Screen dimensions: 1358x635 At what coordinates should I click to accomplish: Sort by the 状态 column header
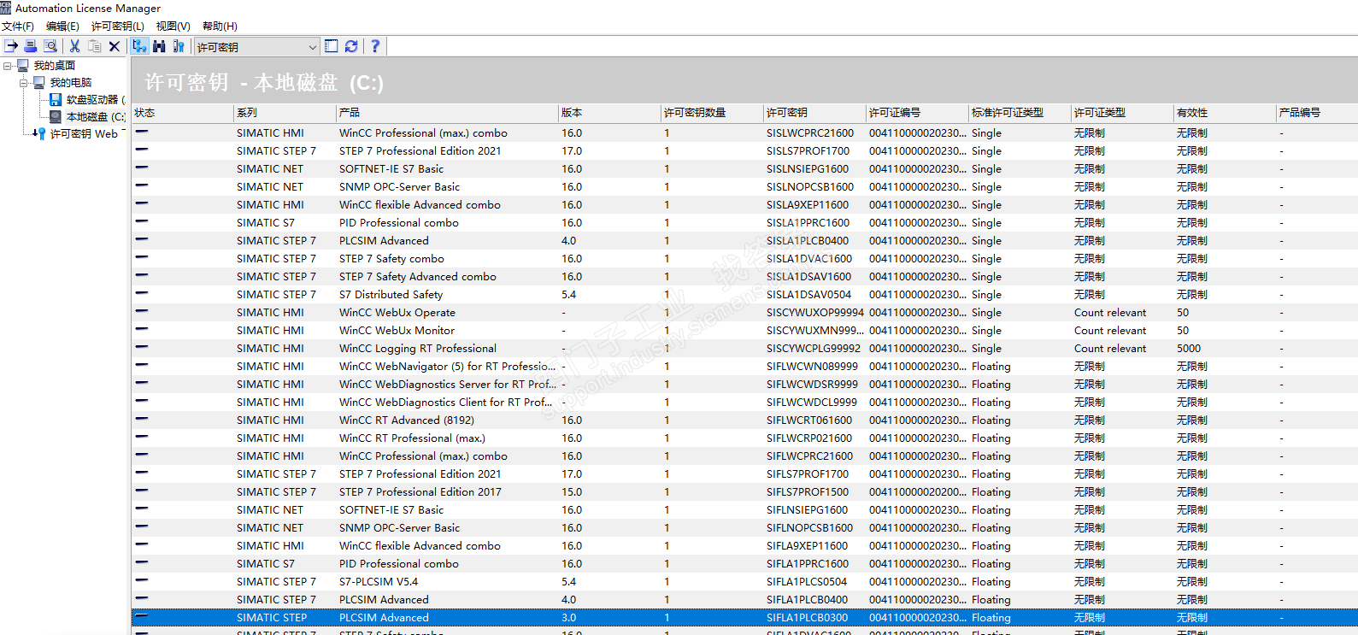182,113
